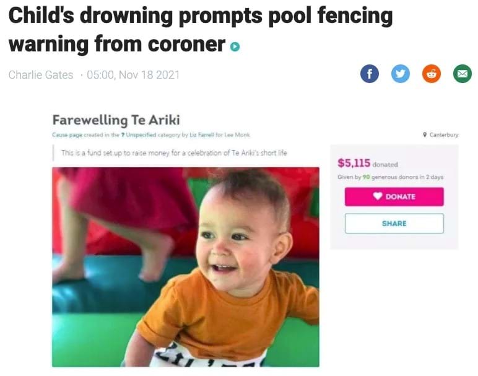
Task: Click the Lee Monk beneficiary link
Action: 237,135
